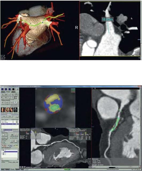The image size is (142, 171).
Task: Toggle the yellow-labeled plaque checkbox
Action: click(14, 145)
